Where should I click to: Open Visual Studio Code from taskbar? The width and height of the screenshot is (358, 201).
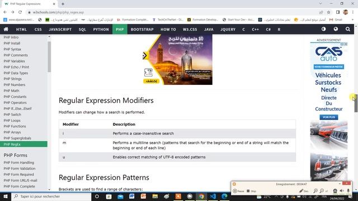(213, 197)
